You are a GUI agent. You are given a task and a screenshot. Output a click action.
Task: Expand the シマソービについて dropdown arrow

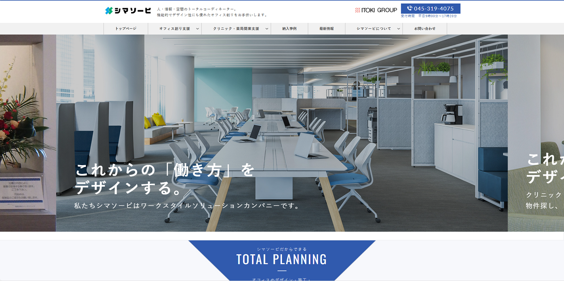[x=399, y=29]
